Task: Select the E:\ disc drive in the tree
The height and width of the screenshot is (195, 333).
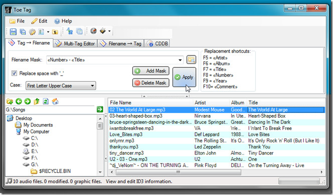Action: point(34,151)
